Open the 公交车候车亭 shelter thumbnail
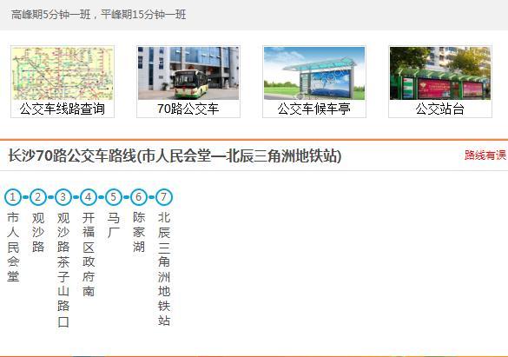The image size is (508, 357). (314, 73)
